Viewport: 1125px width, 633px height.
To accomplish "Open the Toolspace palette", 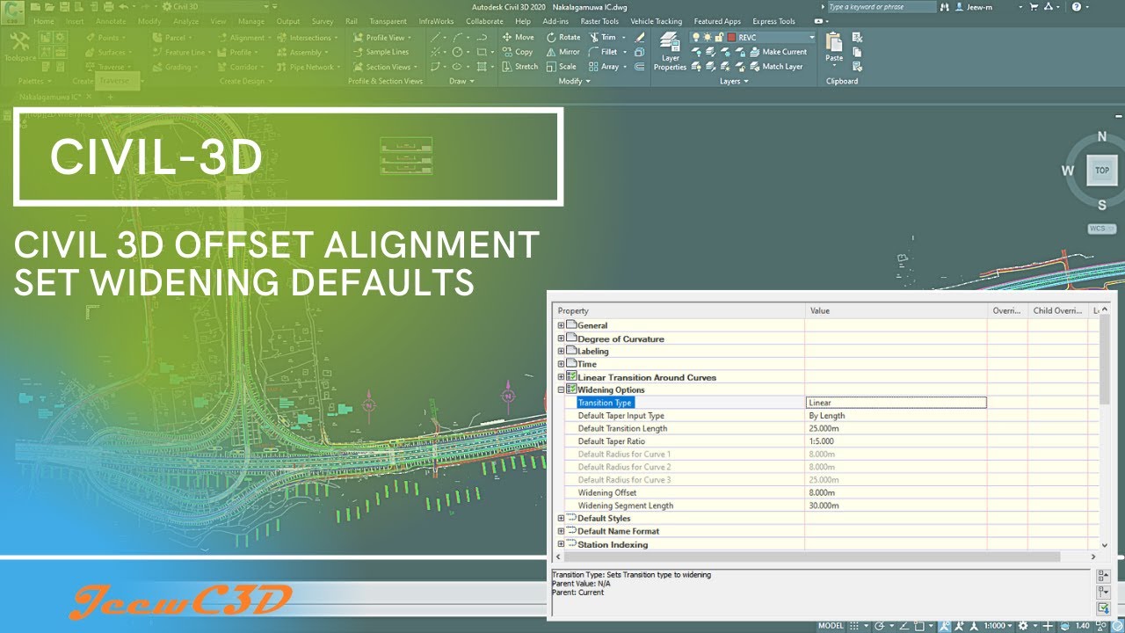I will pyautogui.click(x=20, y=46).
